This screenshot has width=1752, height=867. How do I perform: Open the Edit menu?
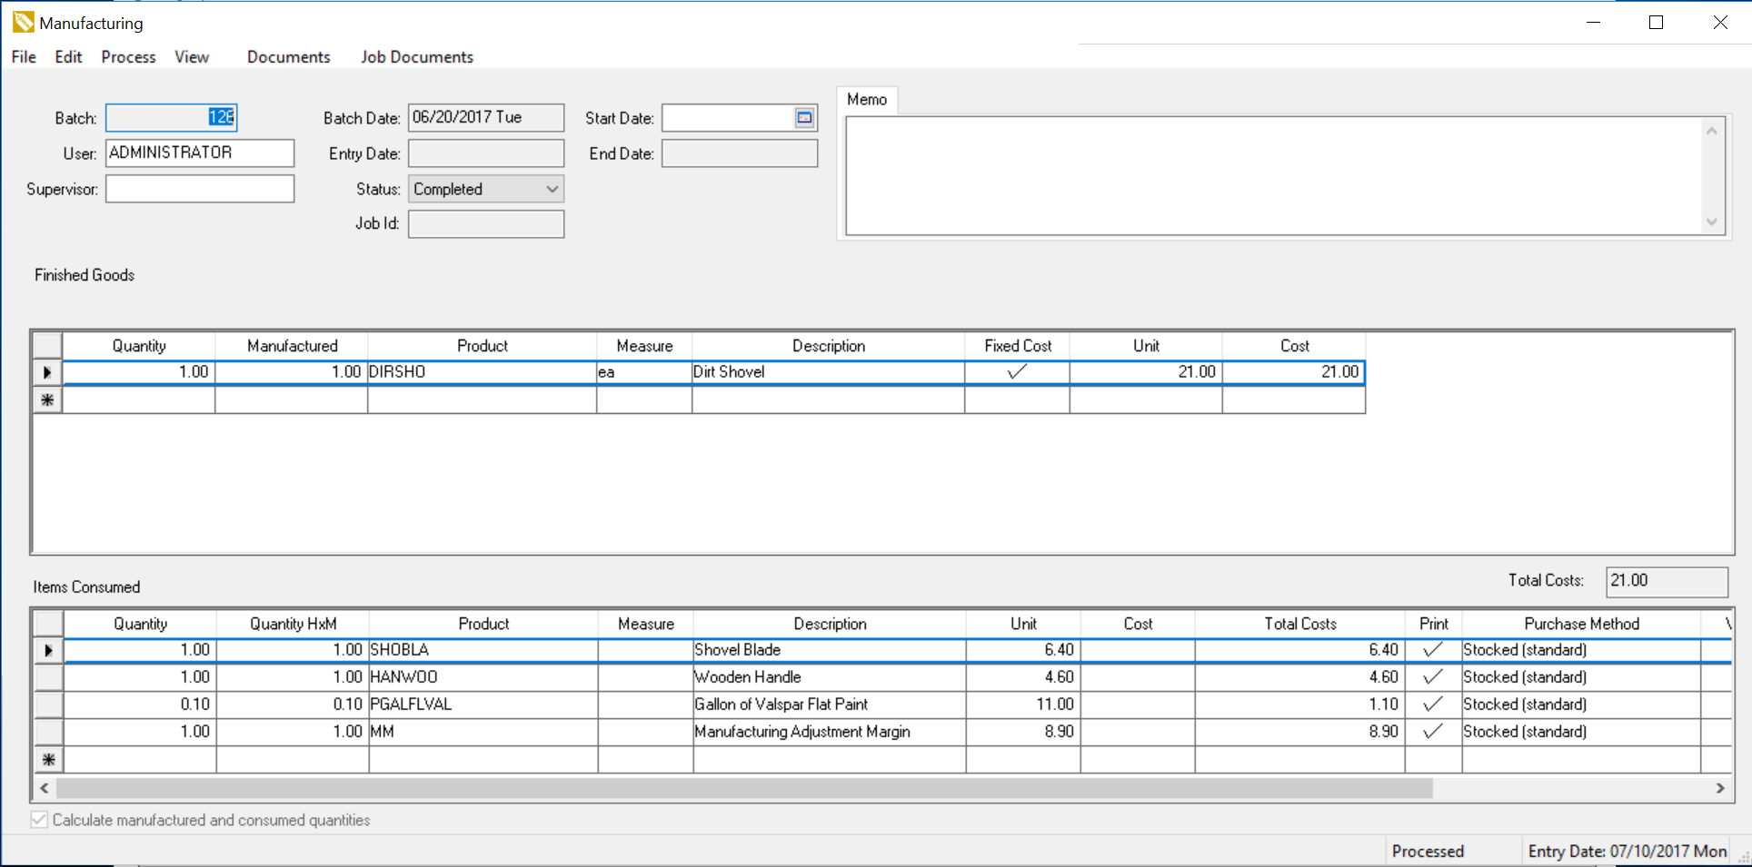click(x=68, y=56)
